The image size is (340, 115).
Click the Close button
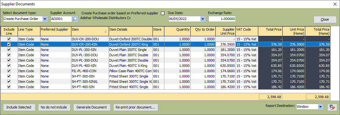click(x=325, y=19)
